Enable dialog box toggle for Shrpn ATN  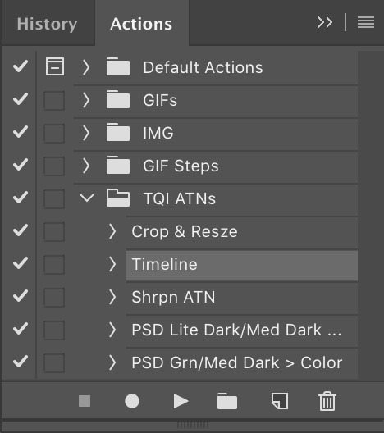tap(54, 297)
